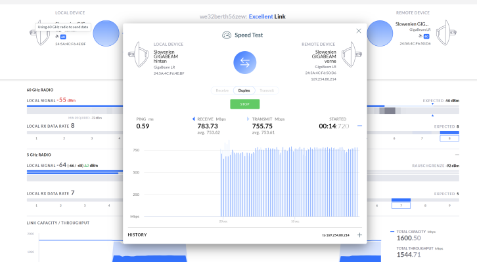The image size is (477, 262).
Task: Select the Duplex test mode
Action: point(244,91)
